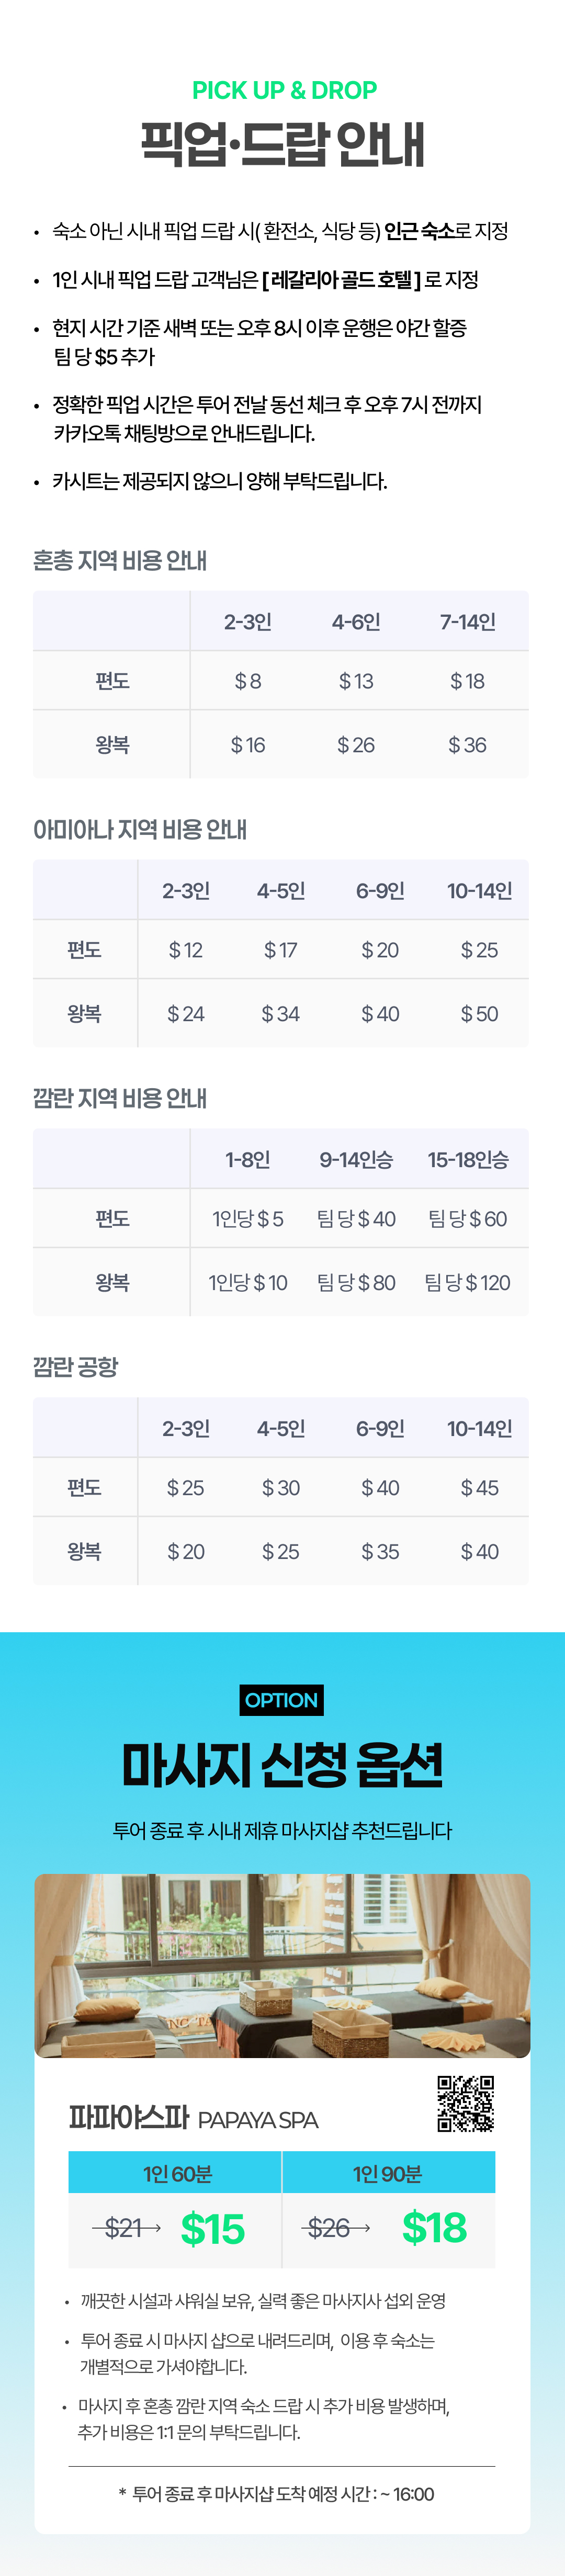Click the 아미아나 지역 비용 안내 heading
This screenshot has height=2576, width=565.
(140, 829)
